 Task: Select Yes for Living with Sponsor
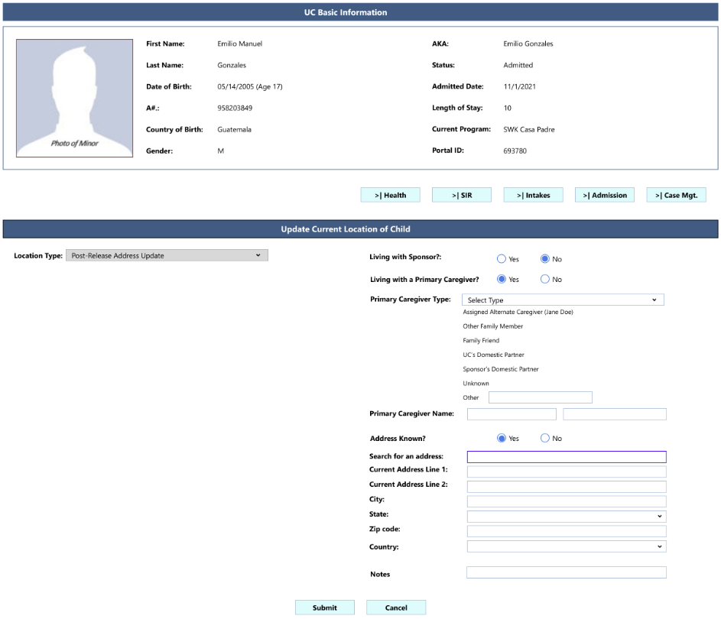click(502, 259)
